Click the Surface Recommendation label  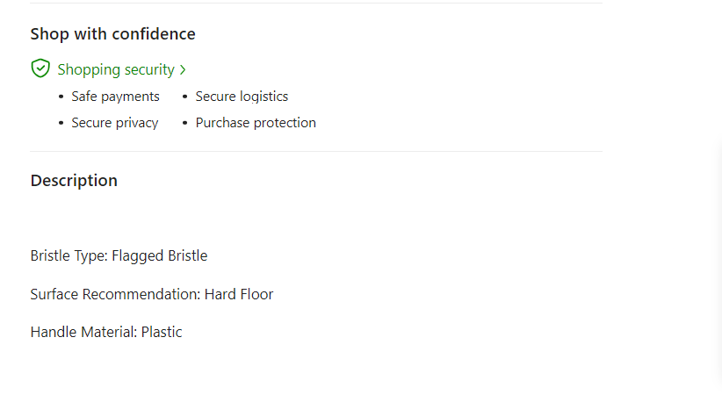[115, 294]
